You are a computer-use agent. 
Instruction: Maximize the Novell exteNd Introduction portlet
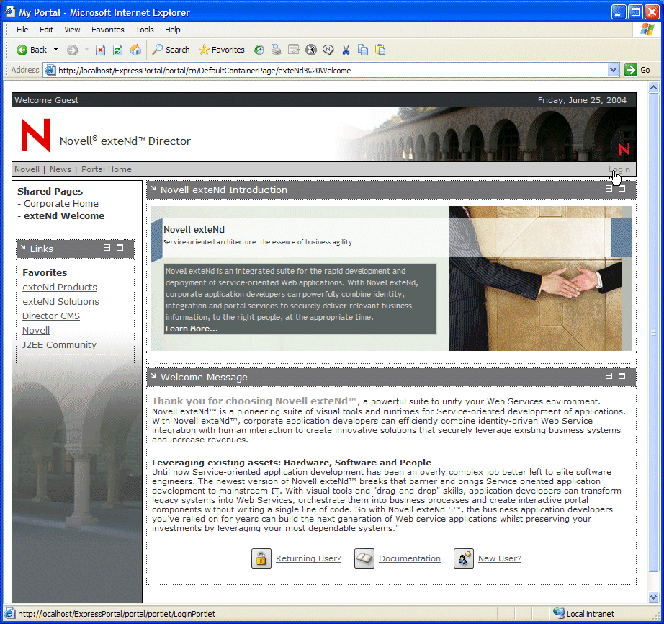622,189
